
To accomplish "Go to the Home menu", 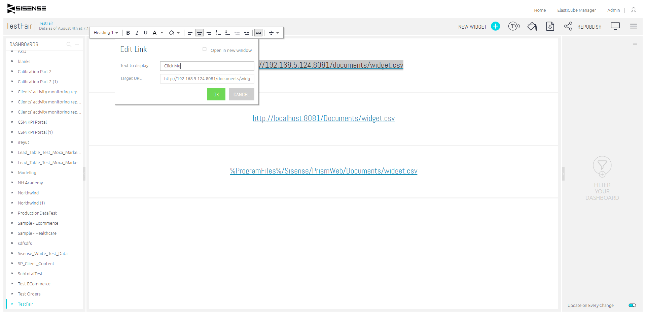I will click(540, 10).
